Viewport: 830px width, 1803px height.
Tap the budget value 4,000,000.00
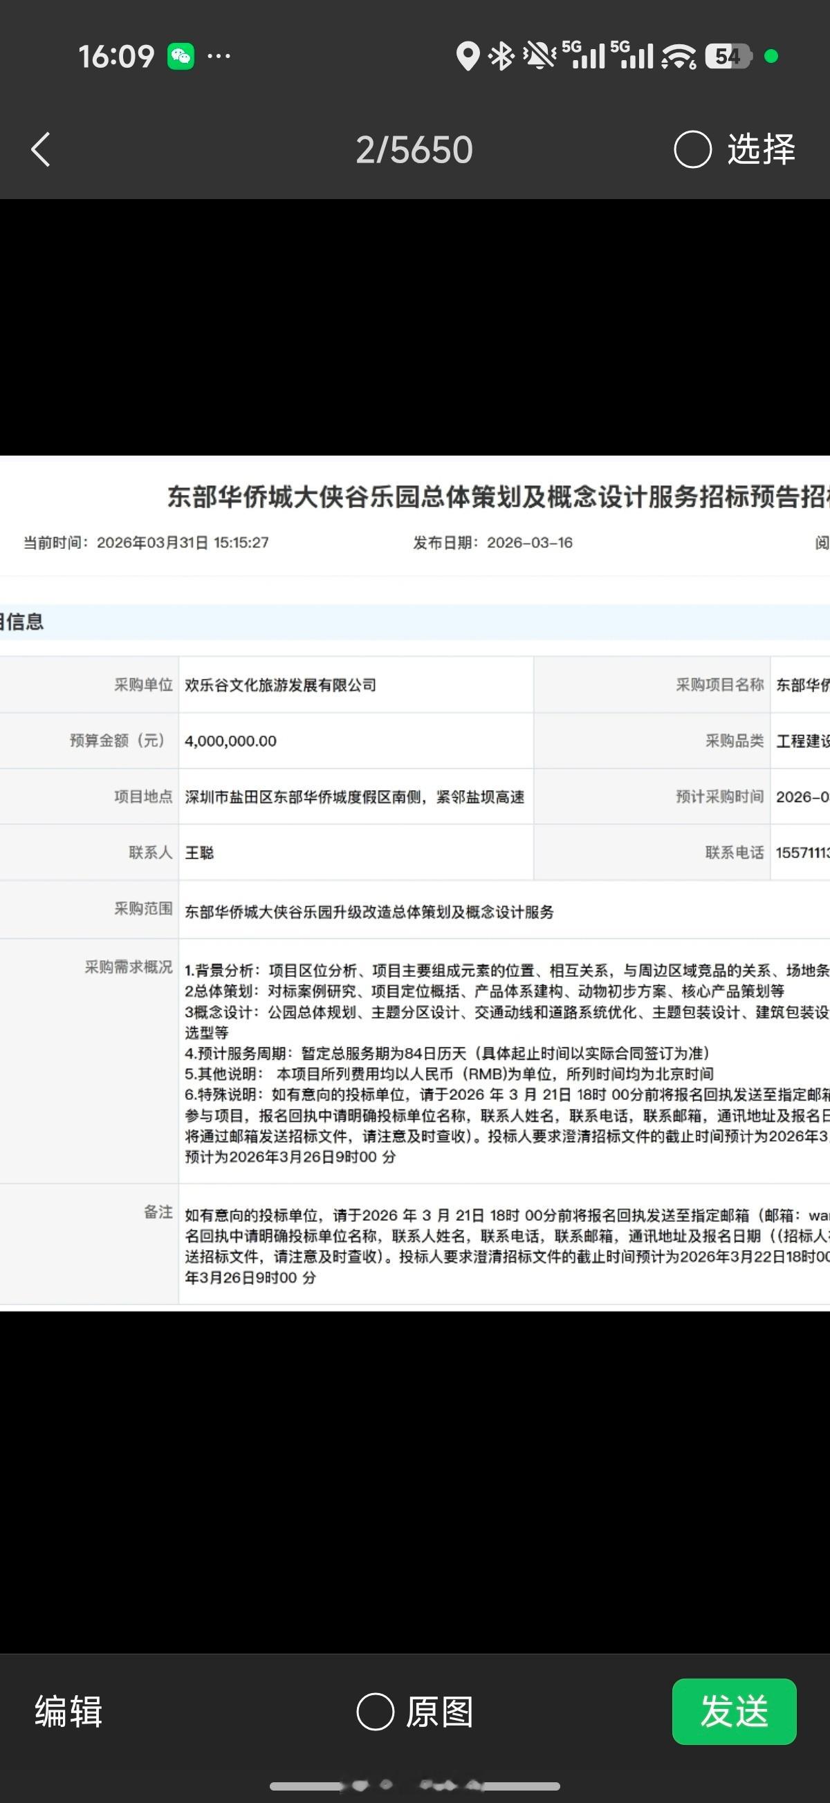pos(230,740)
